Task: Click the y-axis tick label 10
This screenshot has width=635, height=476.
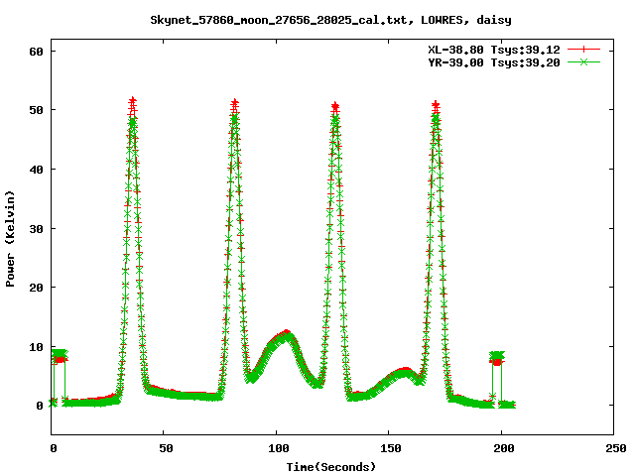Action: point(36,347)
